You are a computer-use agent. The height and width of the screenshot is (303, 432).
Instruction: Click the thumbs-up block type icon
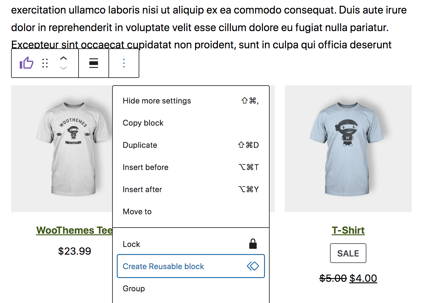click(x=26, y=63)
